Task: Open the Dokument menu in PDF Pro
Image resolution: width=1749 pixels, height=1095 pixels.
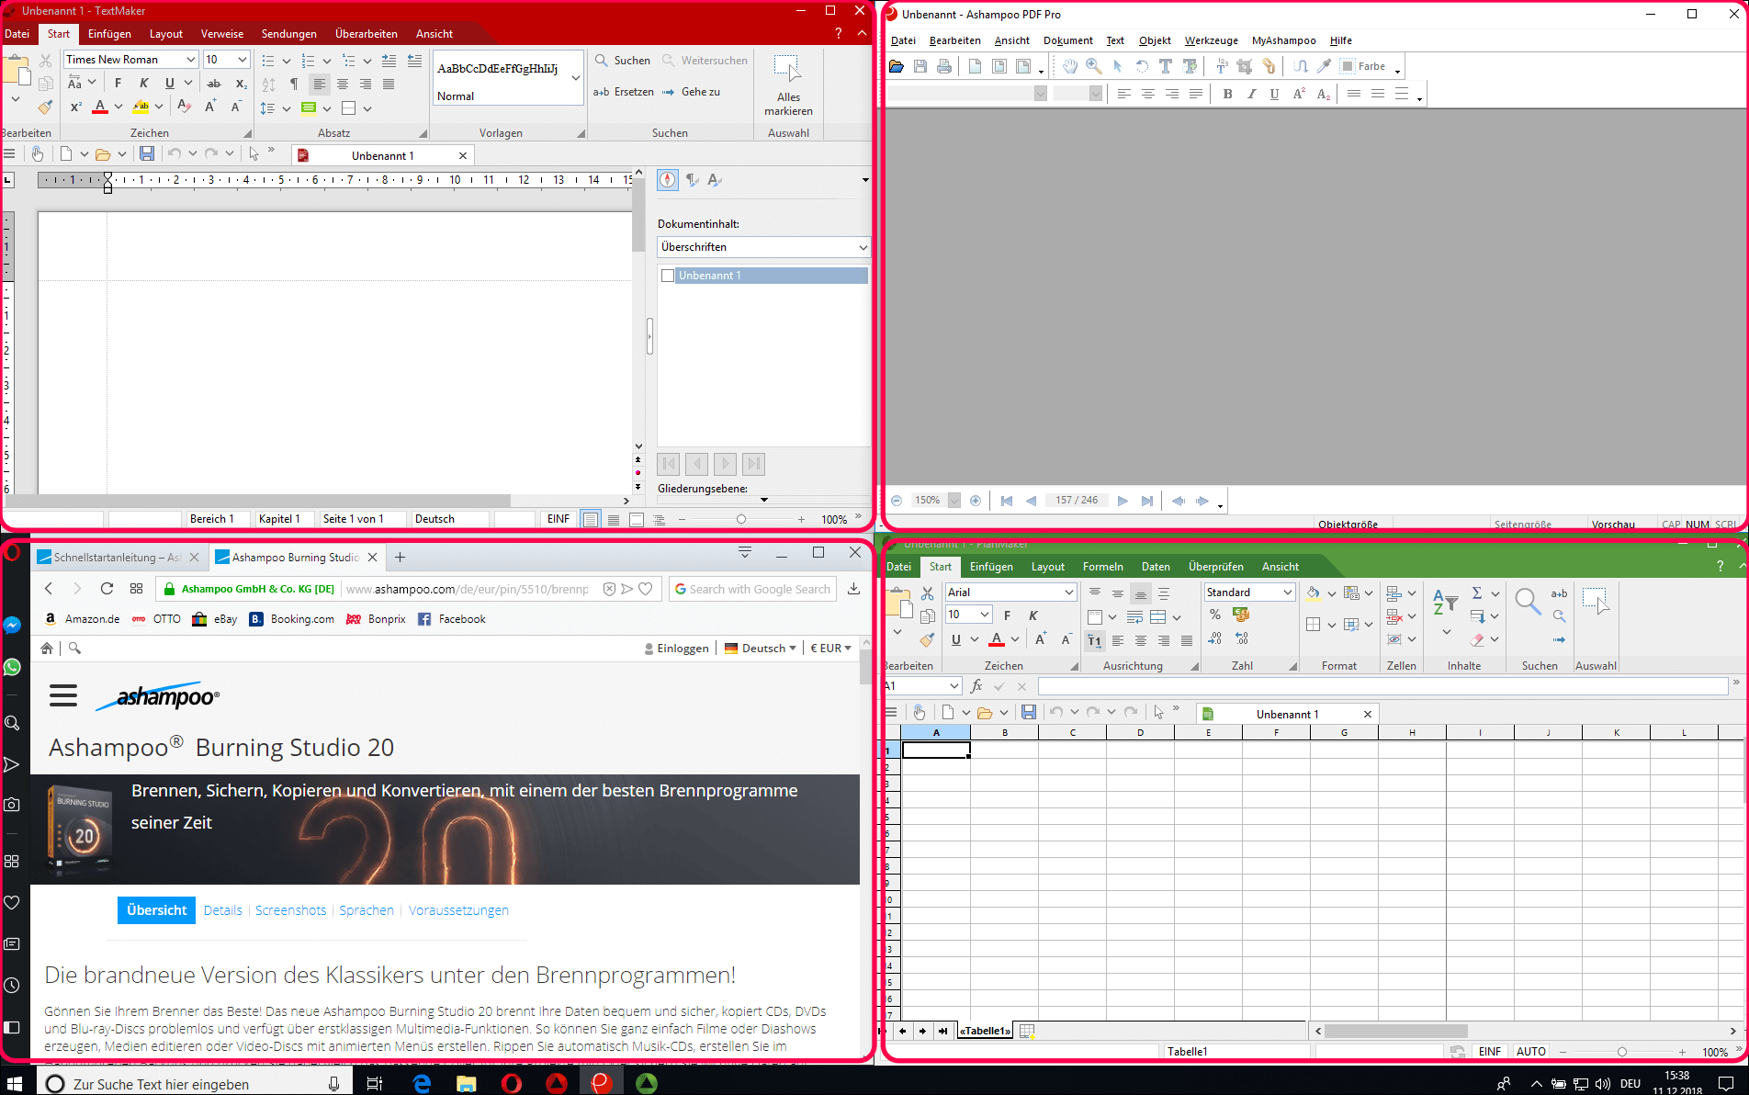Action: (x=1067, y=40)
